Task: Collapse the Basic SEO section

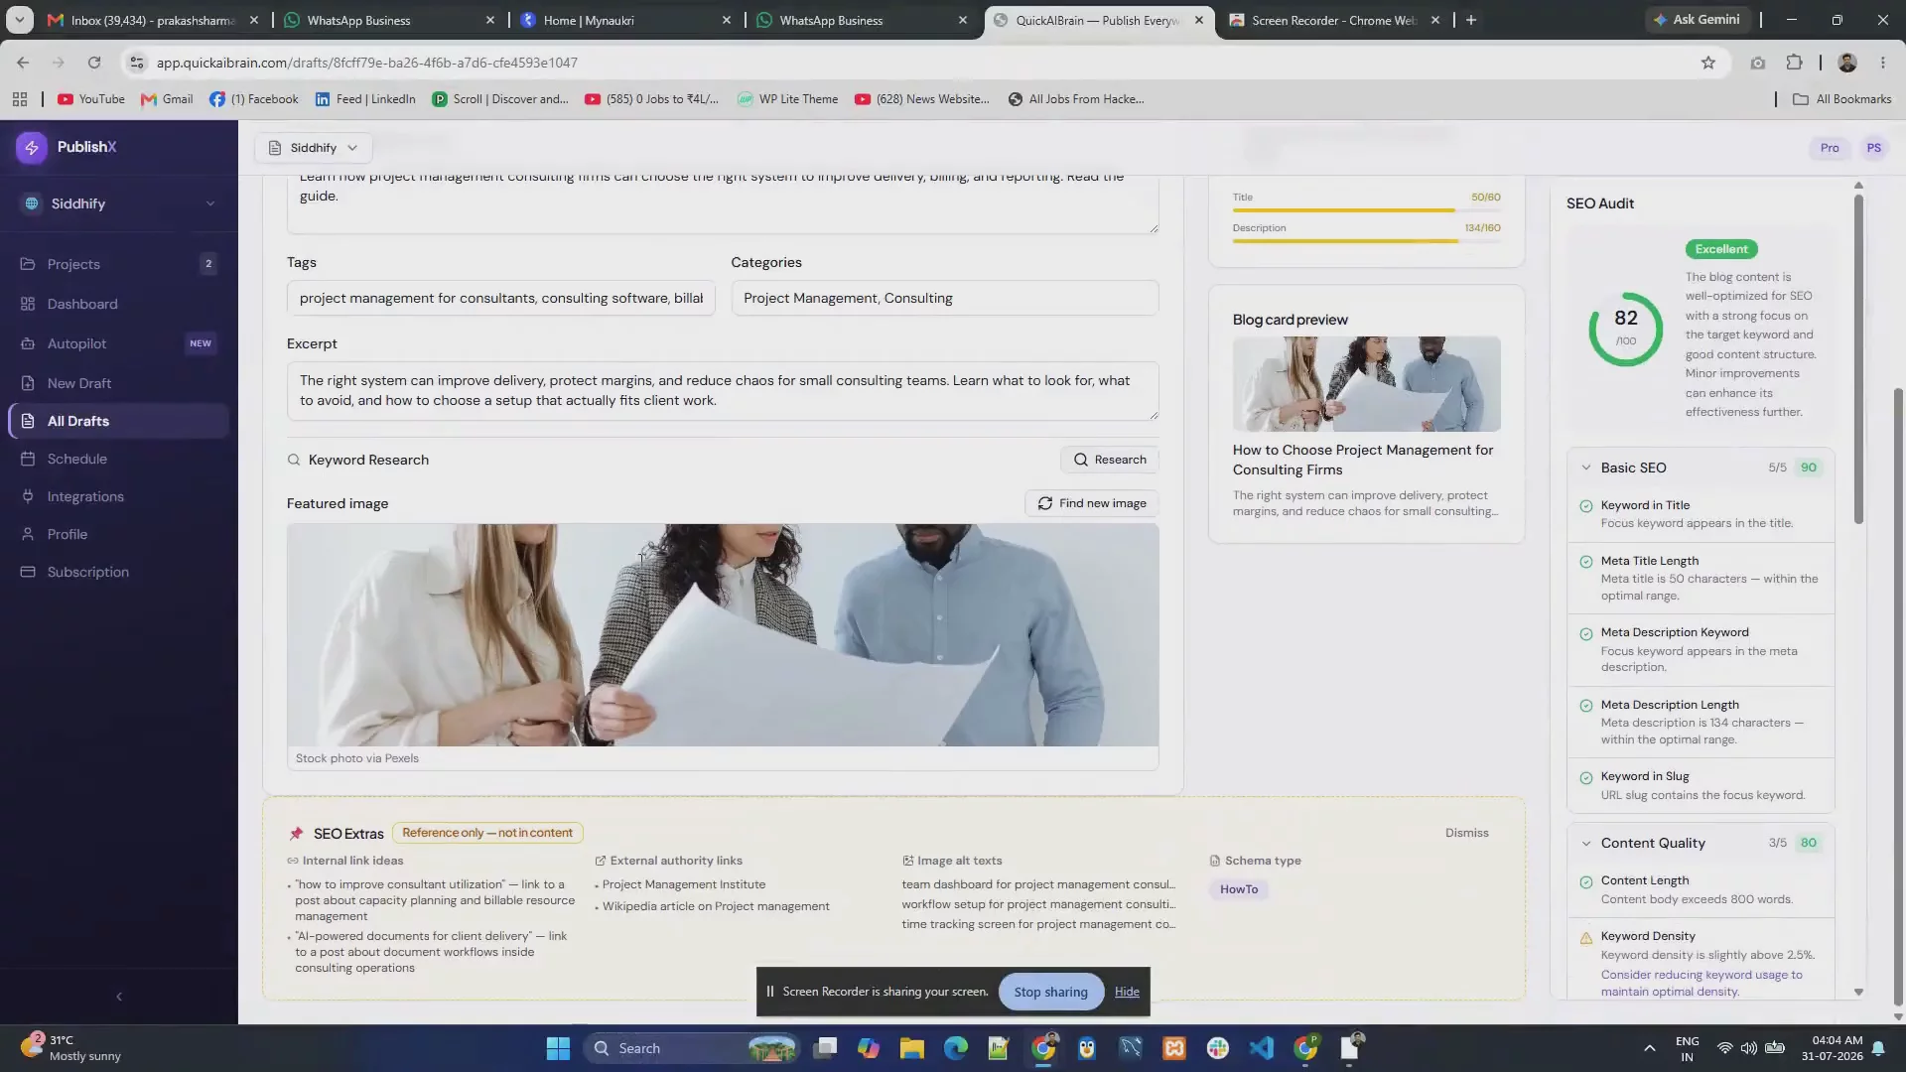Action: [1585, 468]
